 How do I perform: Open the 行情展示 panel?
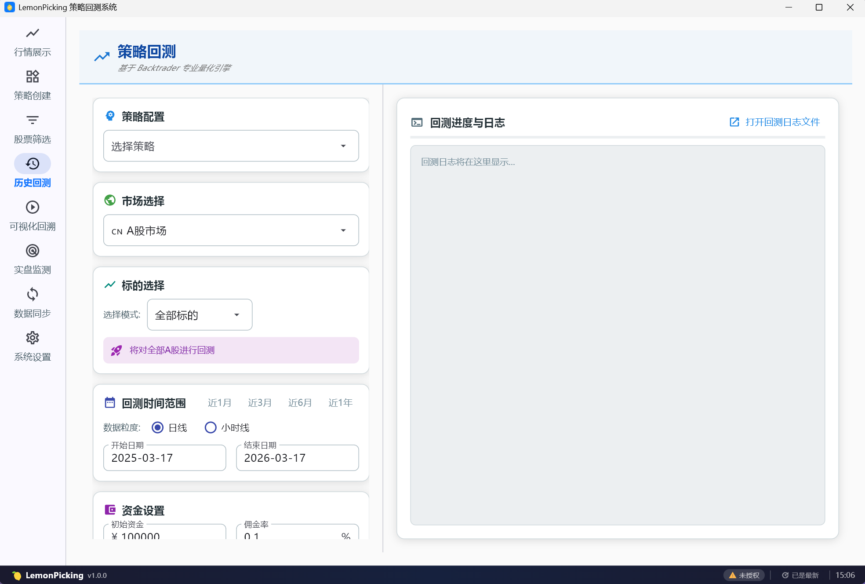[x=32, y=42]
